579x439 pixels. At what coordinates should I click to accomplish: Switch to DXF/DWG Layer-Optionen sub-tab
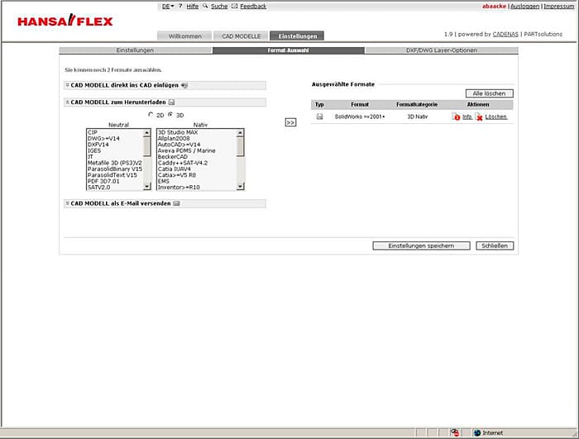tap(442, 50)
